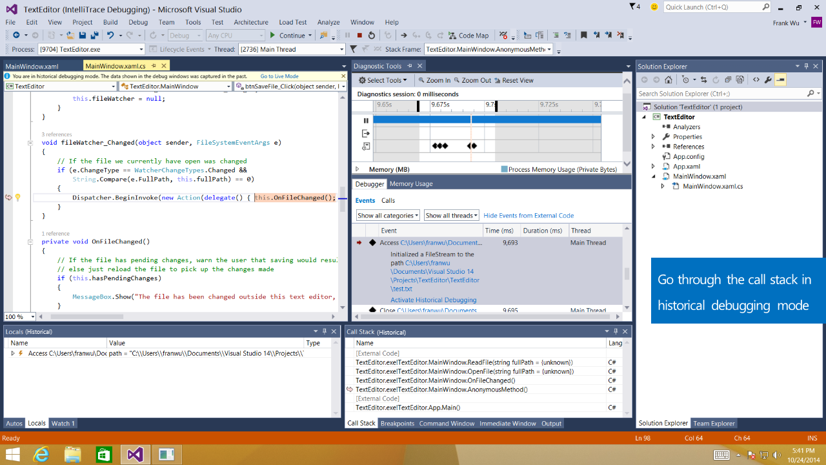Screen dimensions: 826x465
Task: Click Reset View in Diagnostic Tools
Action: click(x=514, y=80)
